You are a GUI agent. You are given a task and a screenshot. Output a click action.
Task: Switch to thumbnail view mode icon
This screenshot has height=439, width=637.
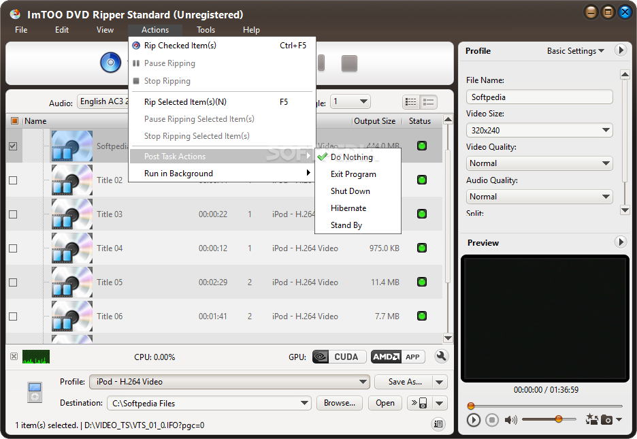pyautogui.click(x=429, y=102)
